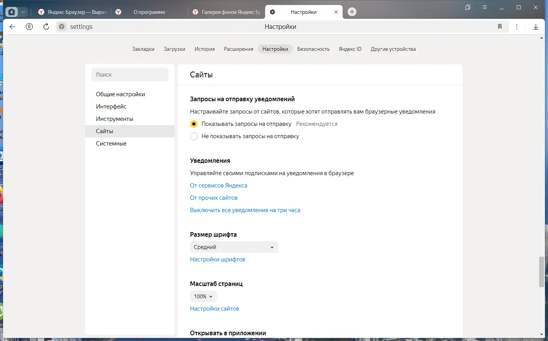This screenshot has height=341, width=548.
Task: Open the Настройки шрифтов link
Action: pos(218,259)
